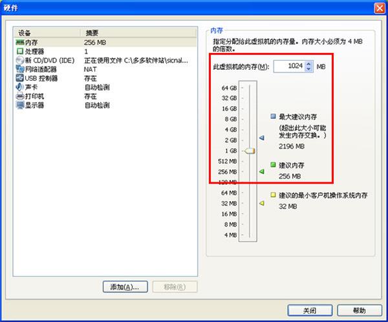Click the CD/DVD (IDE) drive icon
This screenshot has height=322, width=388.
19,60
